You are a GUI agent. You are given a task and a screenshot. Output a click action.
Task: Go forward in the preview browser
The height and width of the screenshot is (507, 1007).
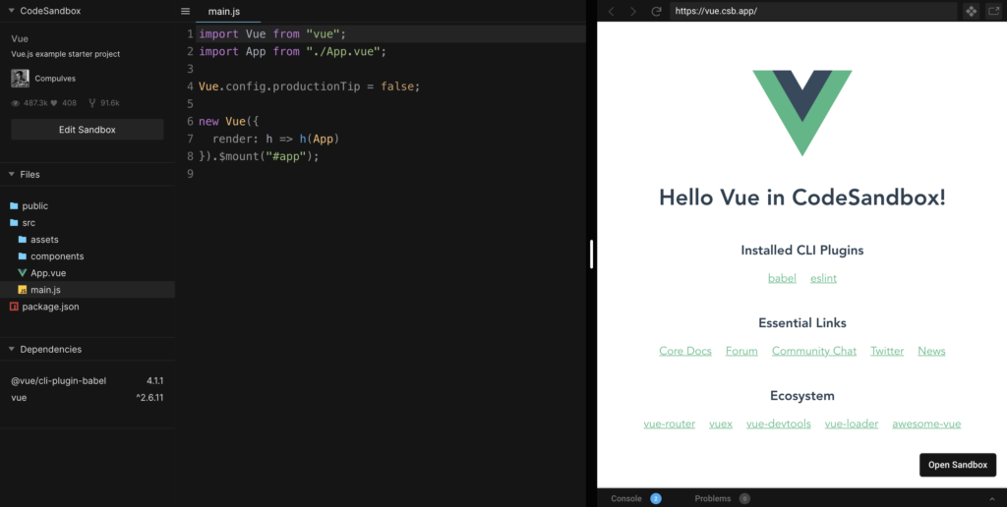point(633,12)
